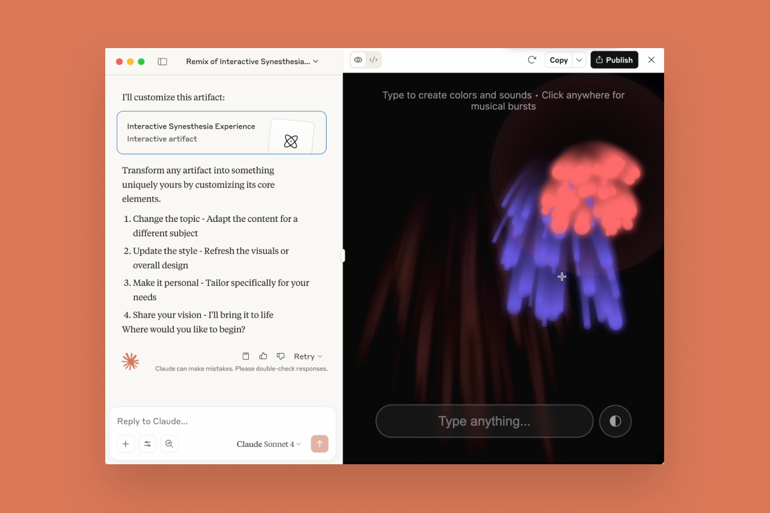Switch to artifact code view

pos(373,60)
